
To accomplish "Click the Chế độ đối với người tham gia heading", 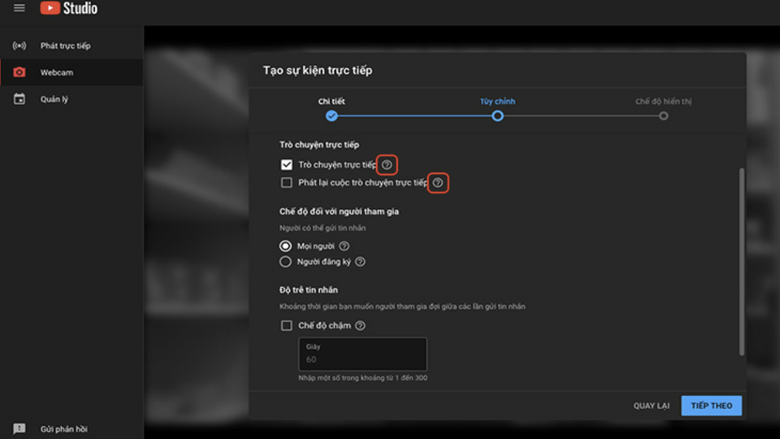I will click(339, 211).
